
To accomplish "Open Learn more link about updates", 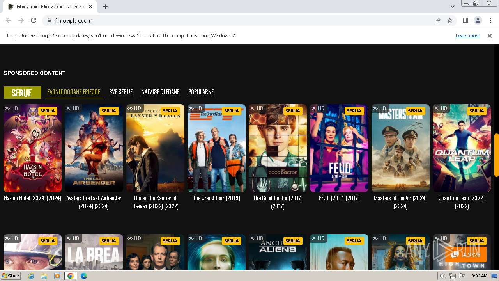I will point(468,36).
